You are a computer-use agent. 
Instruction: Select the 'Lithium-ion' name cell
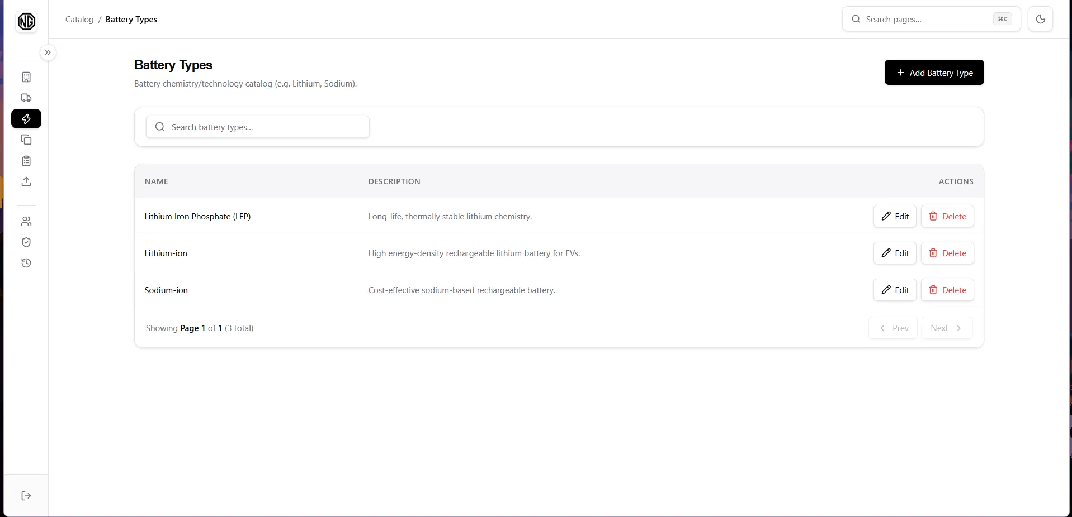[166, 253]
